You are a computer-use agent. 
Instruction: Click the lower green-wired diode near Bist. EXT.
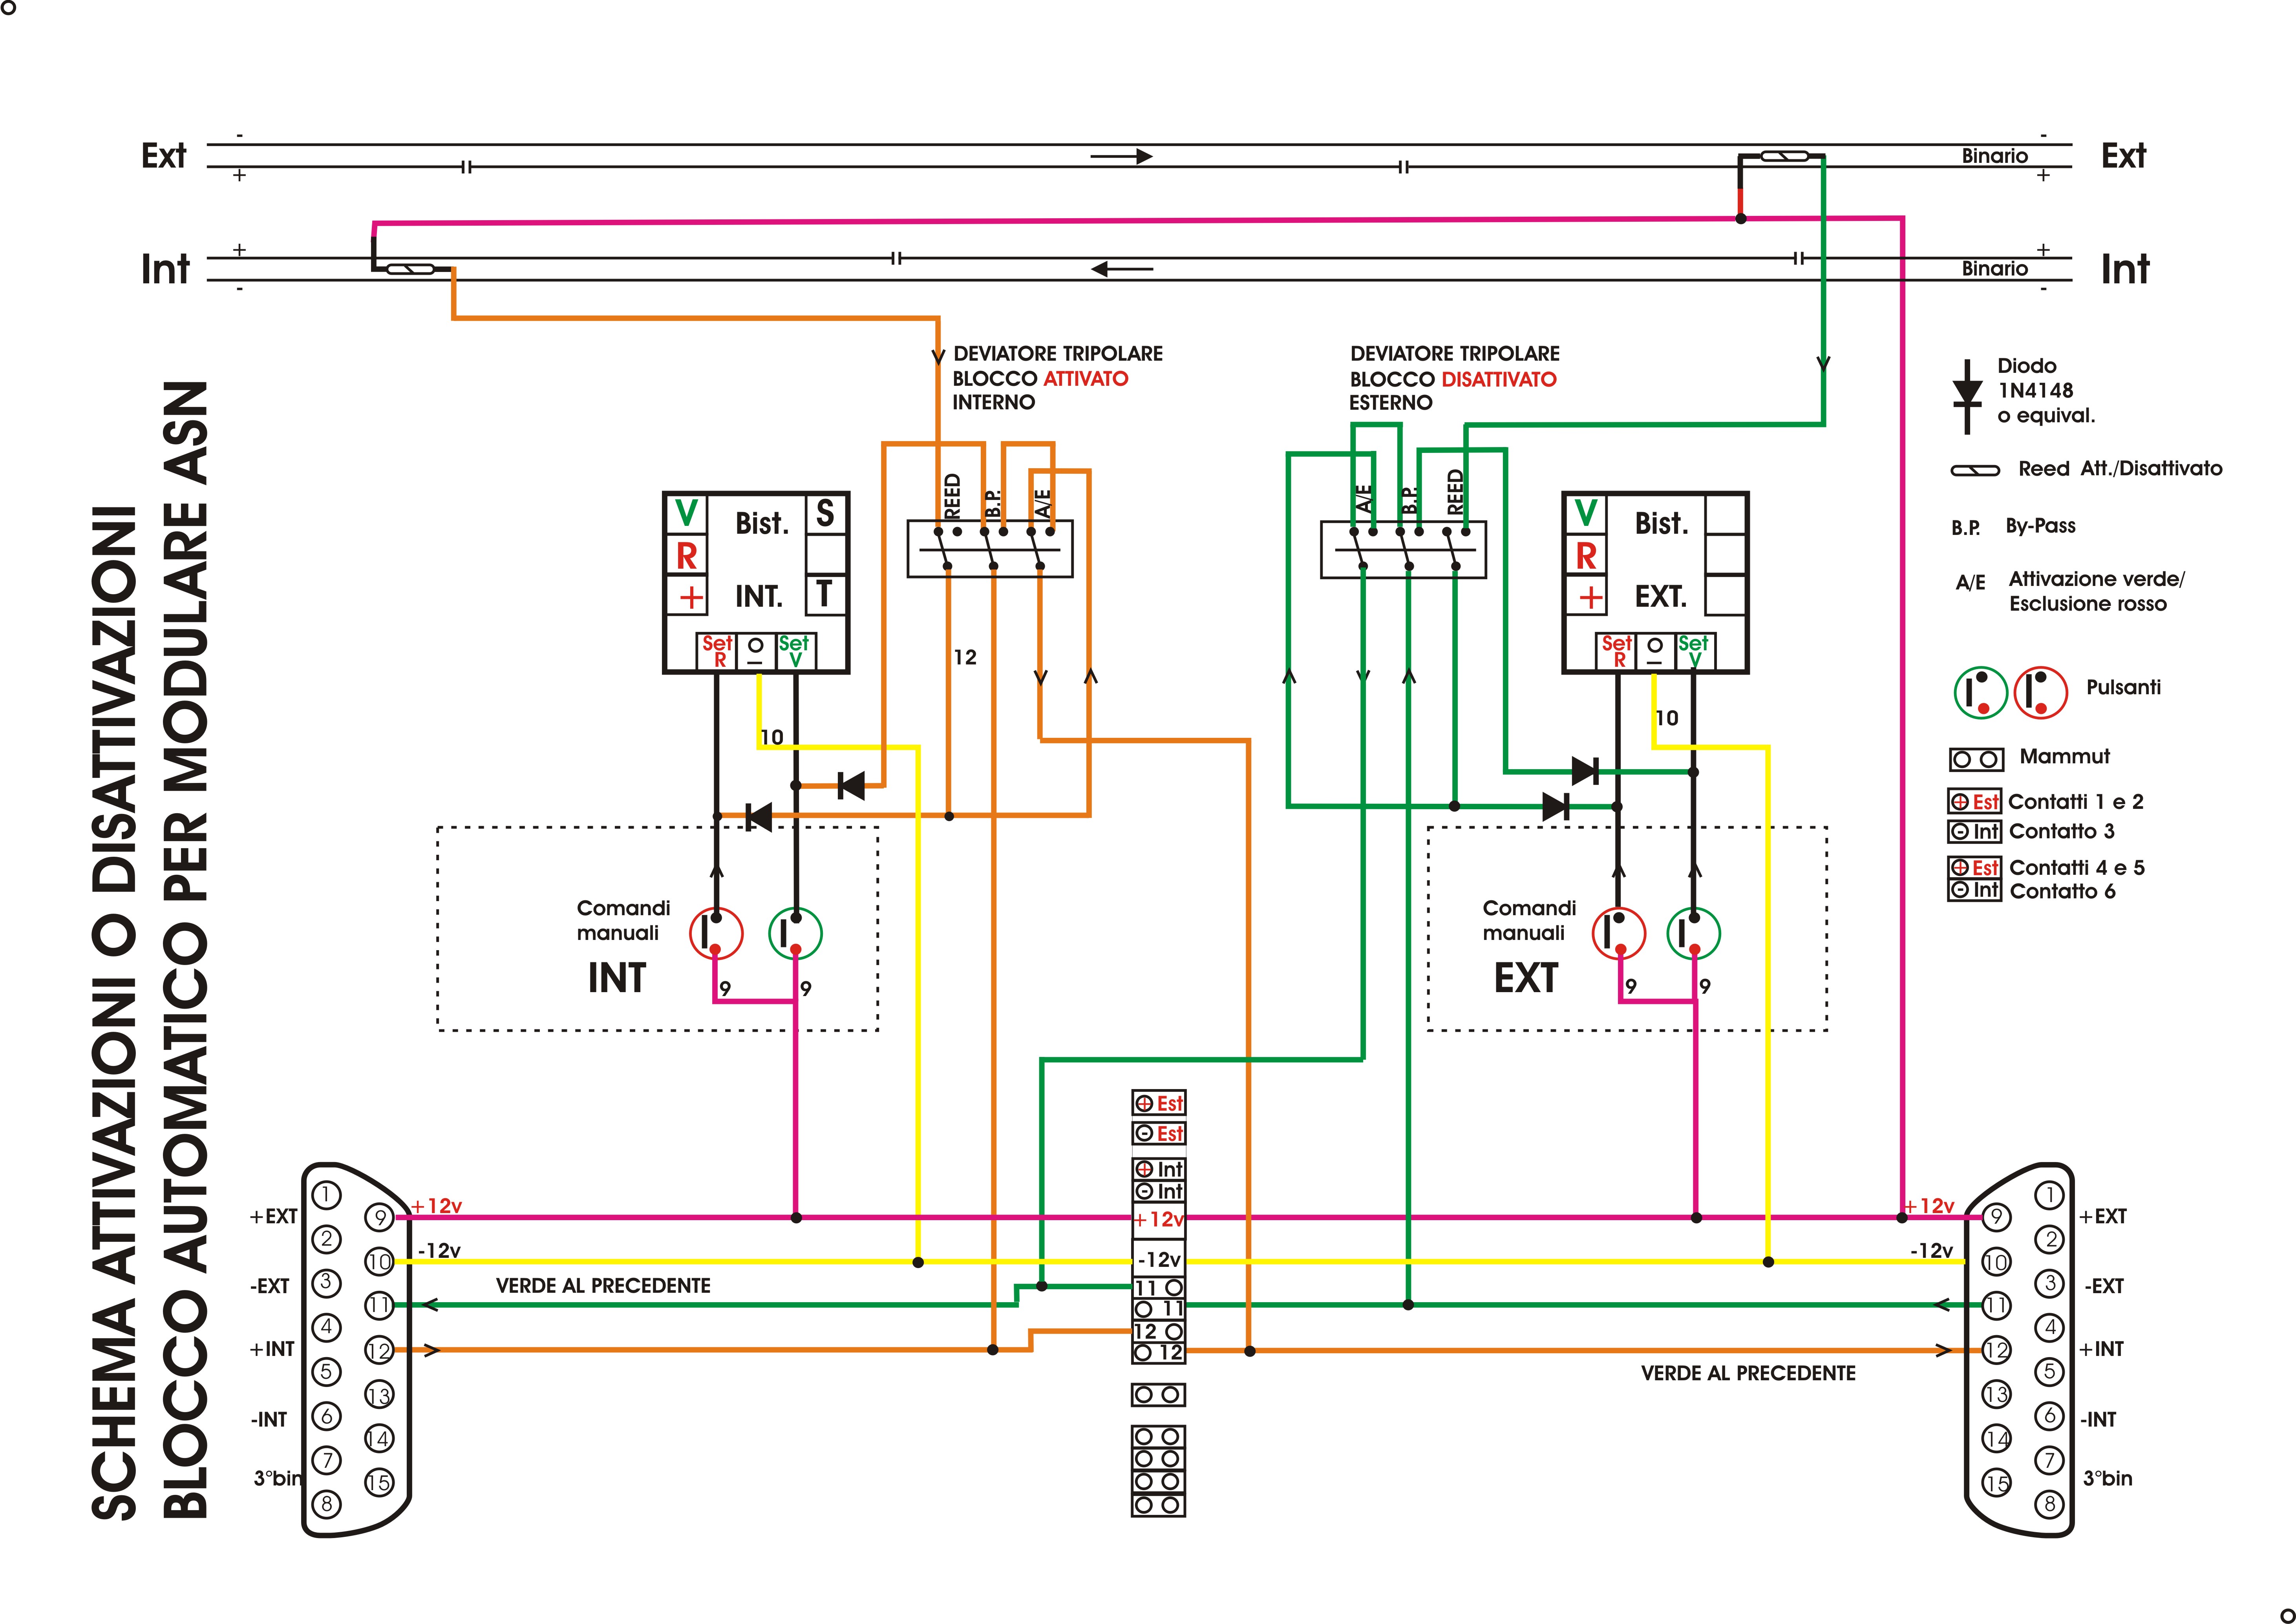pos(1555,806)
